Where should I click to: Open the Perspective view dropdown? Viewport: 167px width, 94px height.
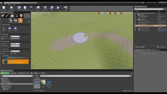tap(38, 13)
